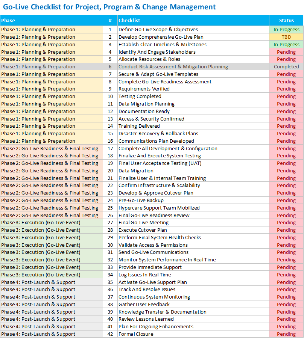Click the Go-Live Checklist title heading

click(109, 7)
